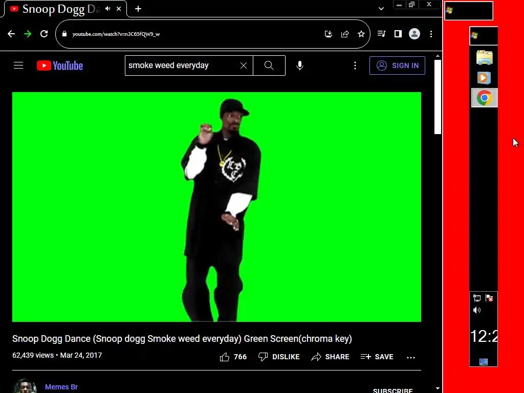524x393 pixels.
Task: Subscribe to the Memes Br channel
Action: [392, 390]
